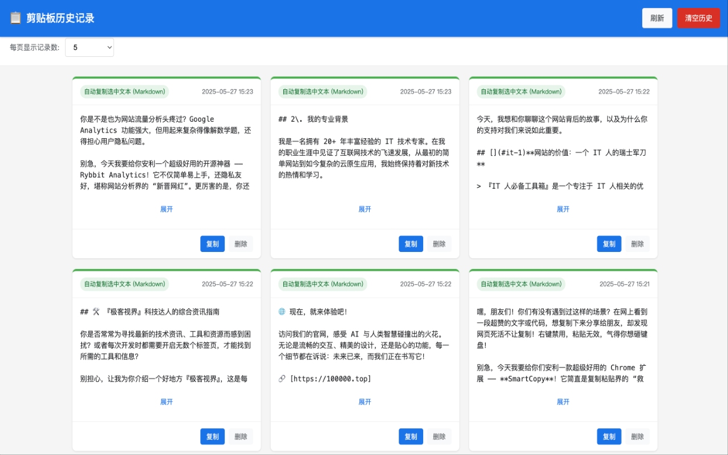Expand the Rybbit Analytics card with 展开
The height and width of the screenshot is (455, 728).
pyautogui.click(x=166, y=209)
